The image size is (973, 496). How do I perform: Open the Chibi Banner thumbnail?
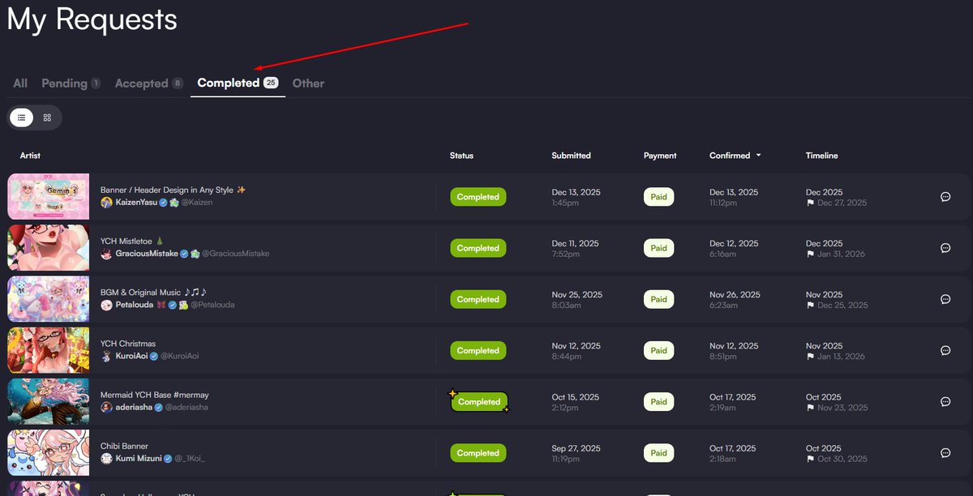[x=48, y=452]
